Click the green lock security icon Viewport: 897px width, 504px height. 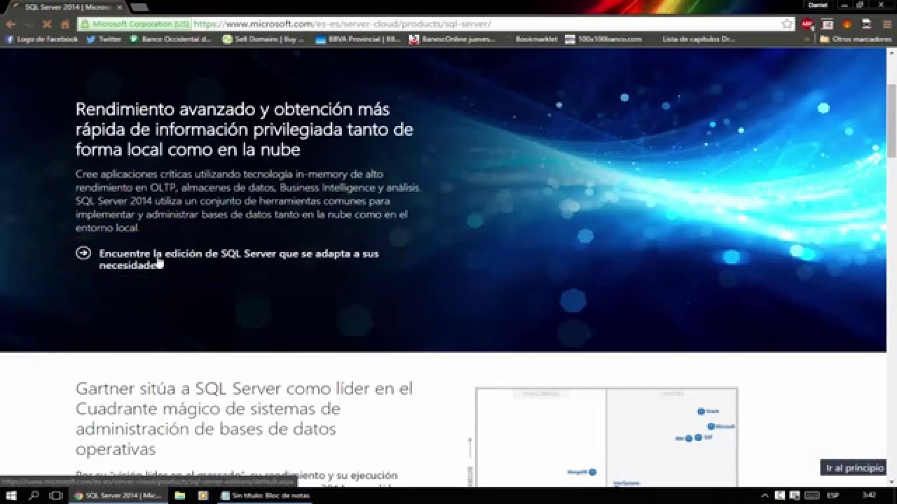(x=85, y=24)
